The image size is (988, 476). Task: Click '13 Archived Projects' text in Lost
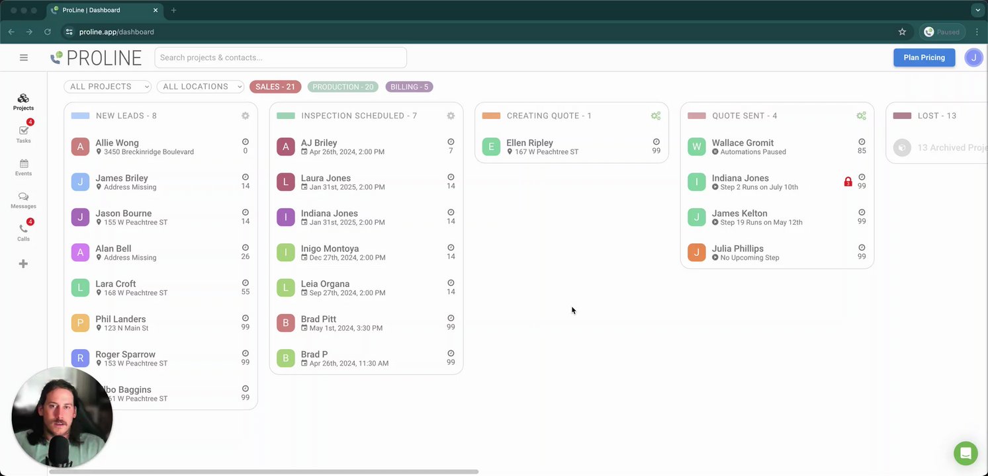(952, 147)
